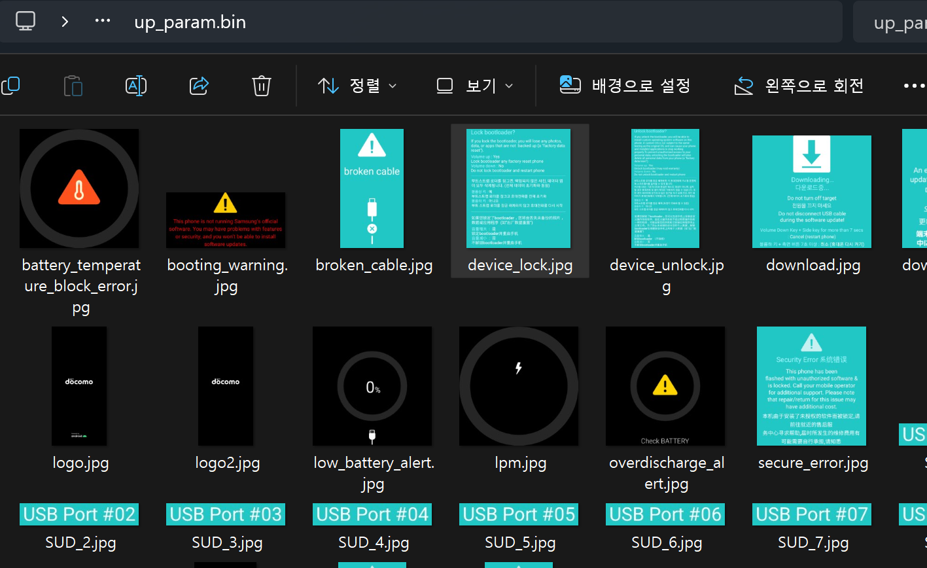Screen dimensions: 927x568
Task: Click the Share icon in toolbar
Action: point(199,86)
